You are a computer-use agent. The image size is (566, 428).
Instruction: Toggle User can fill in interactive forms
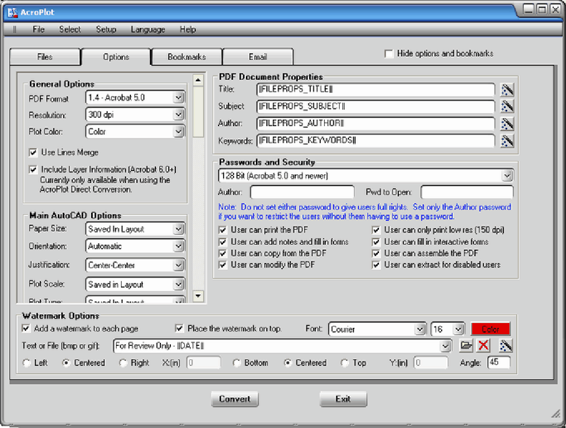[x=376, y=241]
